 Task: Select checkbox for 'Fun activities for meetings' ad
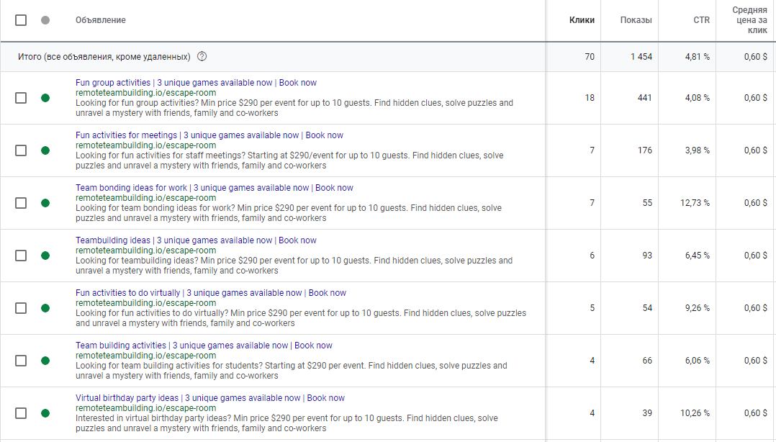[x=21, y=150]
